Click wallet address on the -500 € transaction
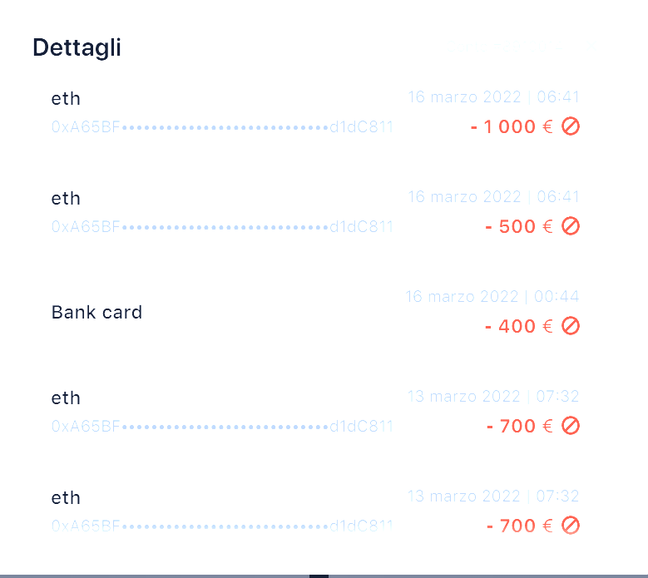Viewport: 648px width, 578px height. (222, 227)
